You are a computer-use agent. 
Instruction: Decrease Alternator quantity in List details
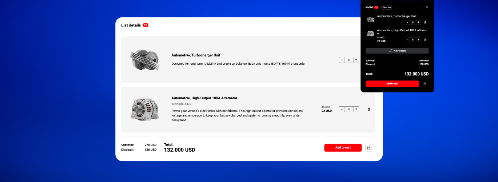[342, 109]
